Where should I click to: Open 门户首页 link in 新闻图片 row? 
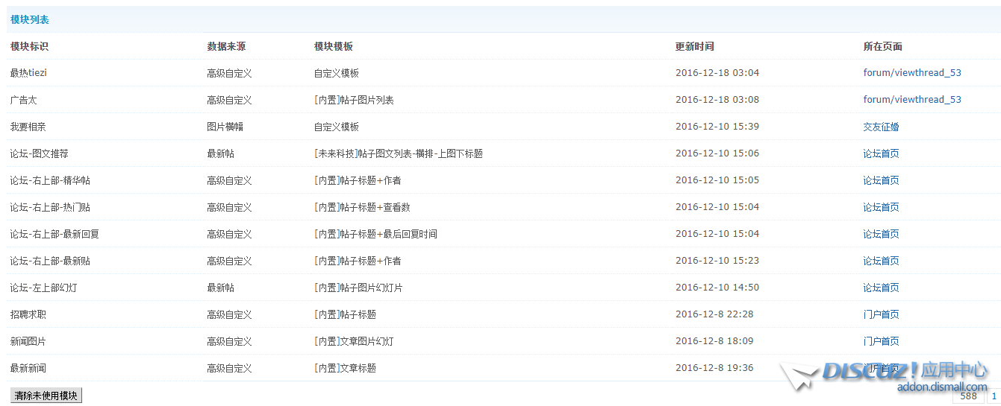tap(881, 341)
